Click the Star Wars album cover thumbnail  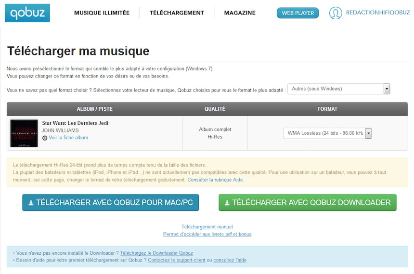click(x=24, y=133)
